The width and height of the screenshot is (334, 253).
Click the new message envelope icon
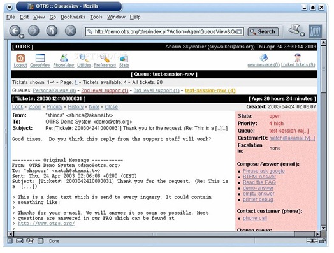(263, 57)
